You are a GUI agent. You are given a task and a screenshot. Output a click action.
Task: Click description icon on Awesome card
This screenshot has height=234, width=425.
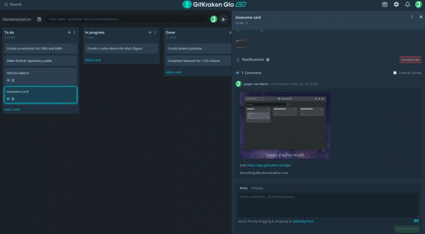tap(13, 99)
